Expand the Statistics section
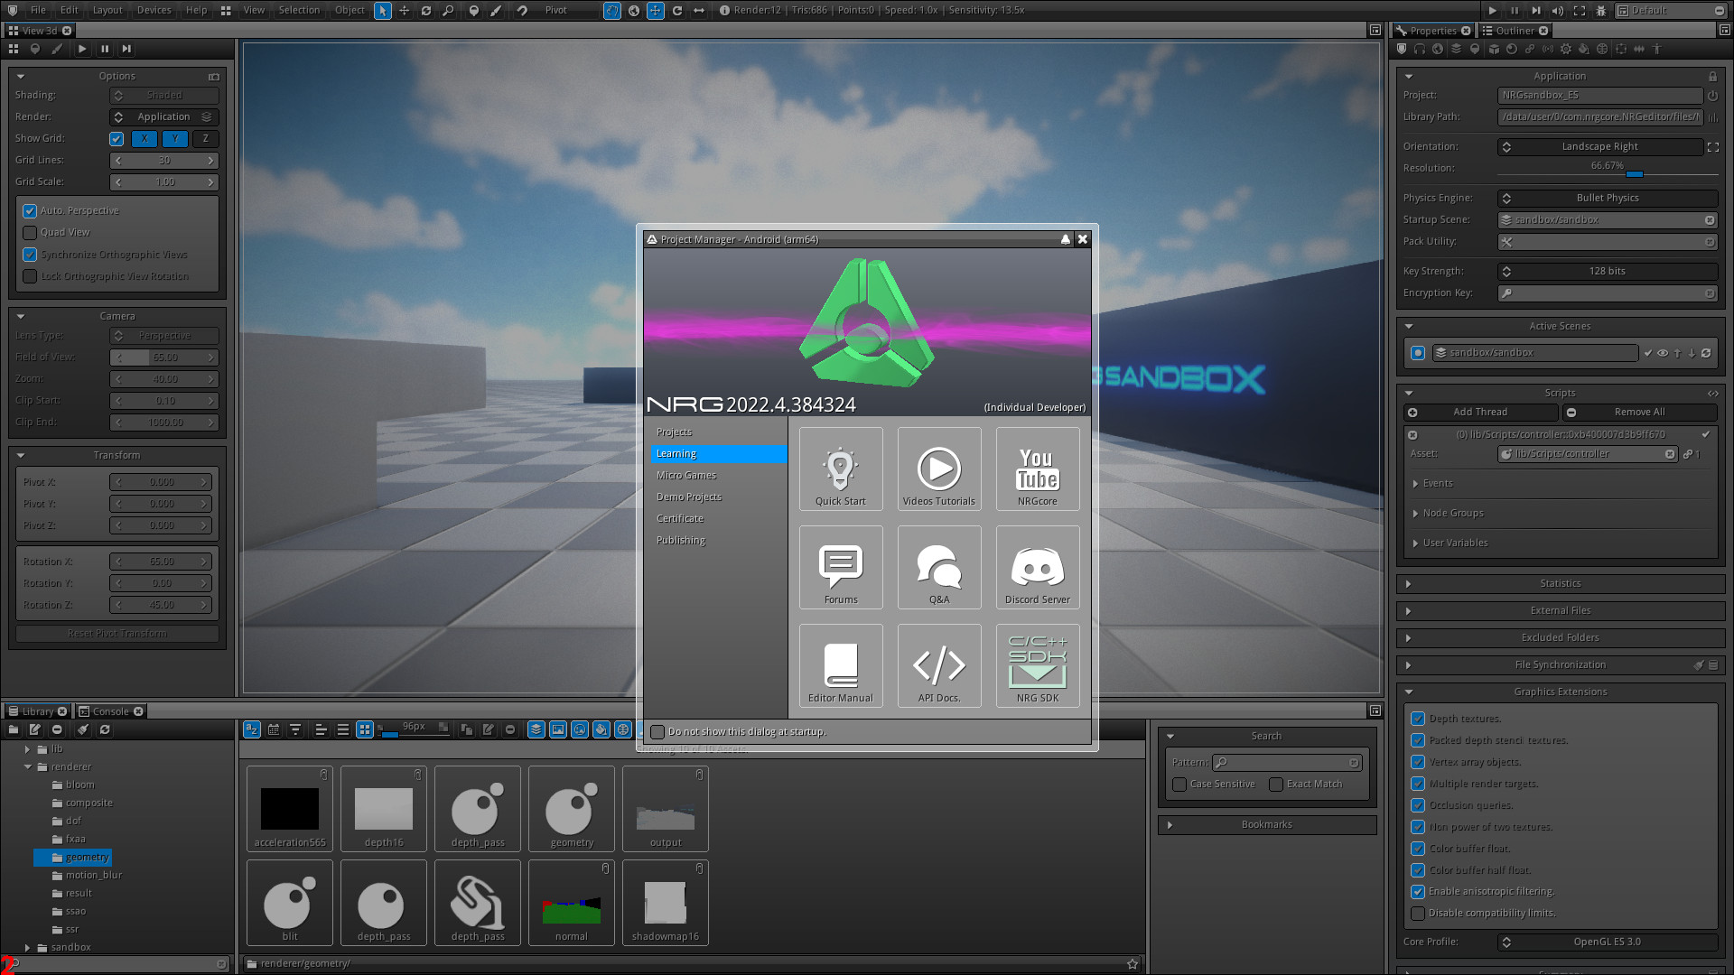 tap(1561, 584)
